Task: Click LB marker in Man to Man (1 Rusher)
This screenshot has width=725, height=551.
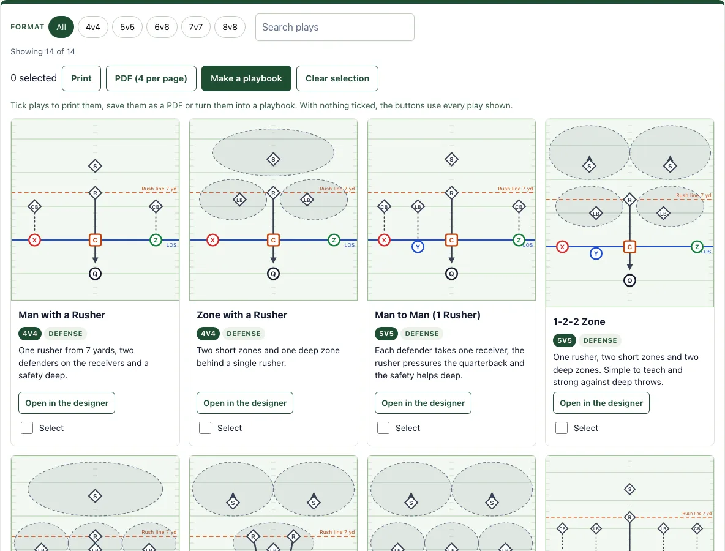Action: pyautogui.click(x=418, y=207)
